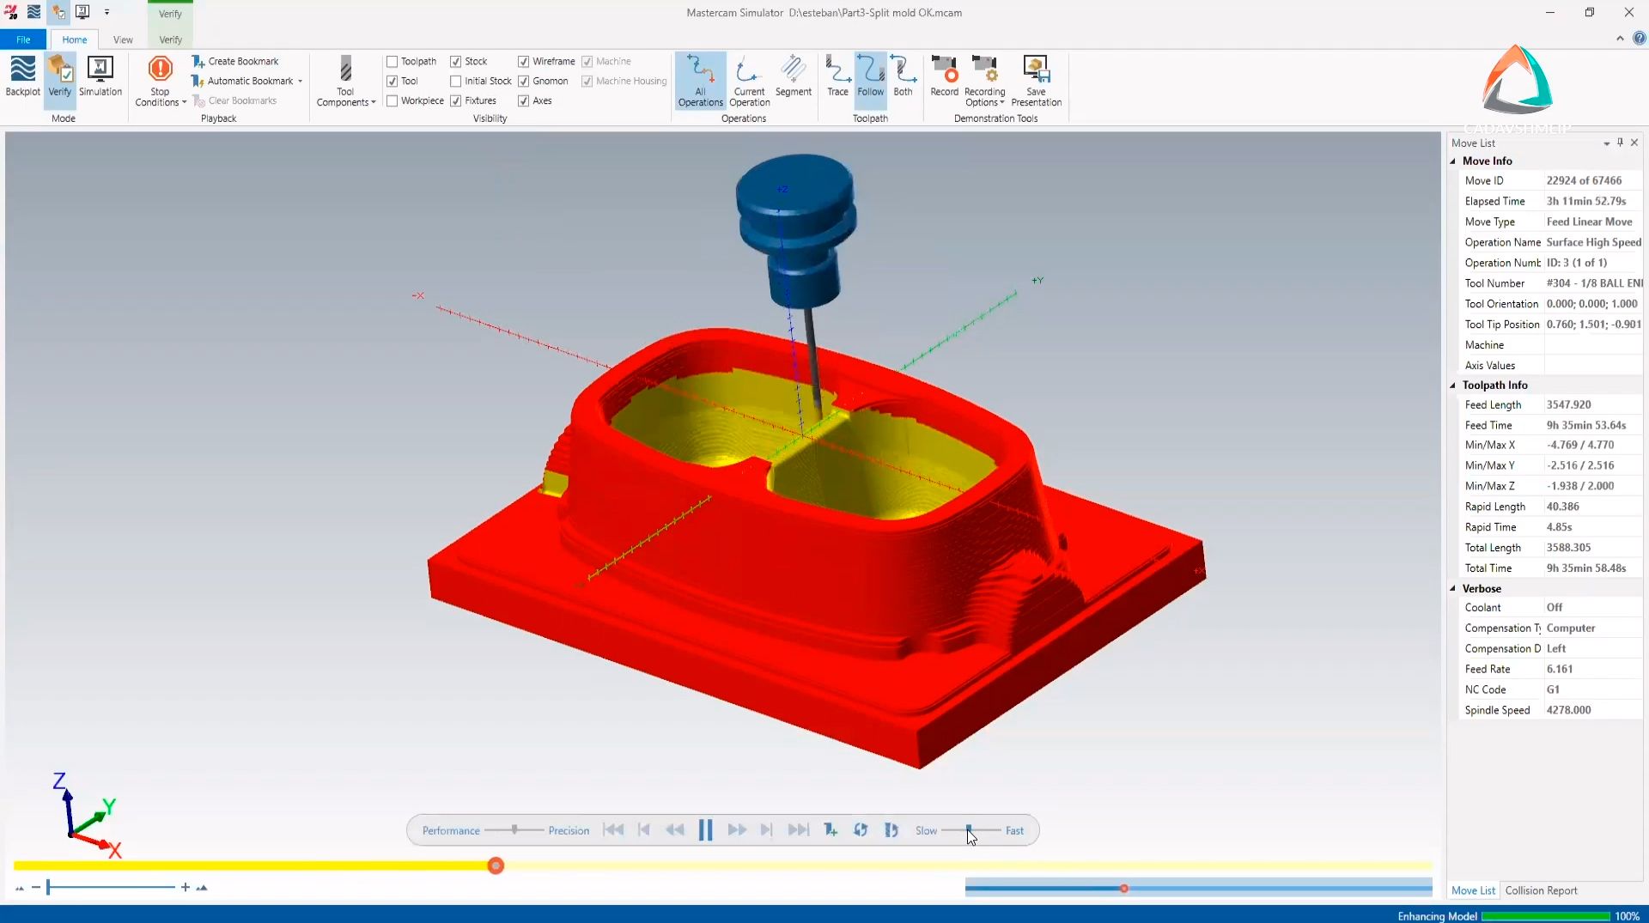Image resolution: width=1649 pixels, height=923 pixels.
Task: Select the Backplot mode icon
Action: tap(21, 77)
